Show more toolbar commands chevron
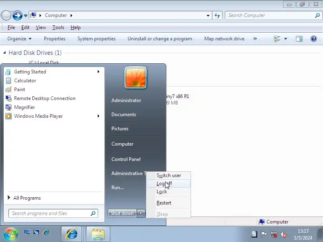 point(255,39)
